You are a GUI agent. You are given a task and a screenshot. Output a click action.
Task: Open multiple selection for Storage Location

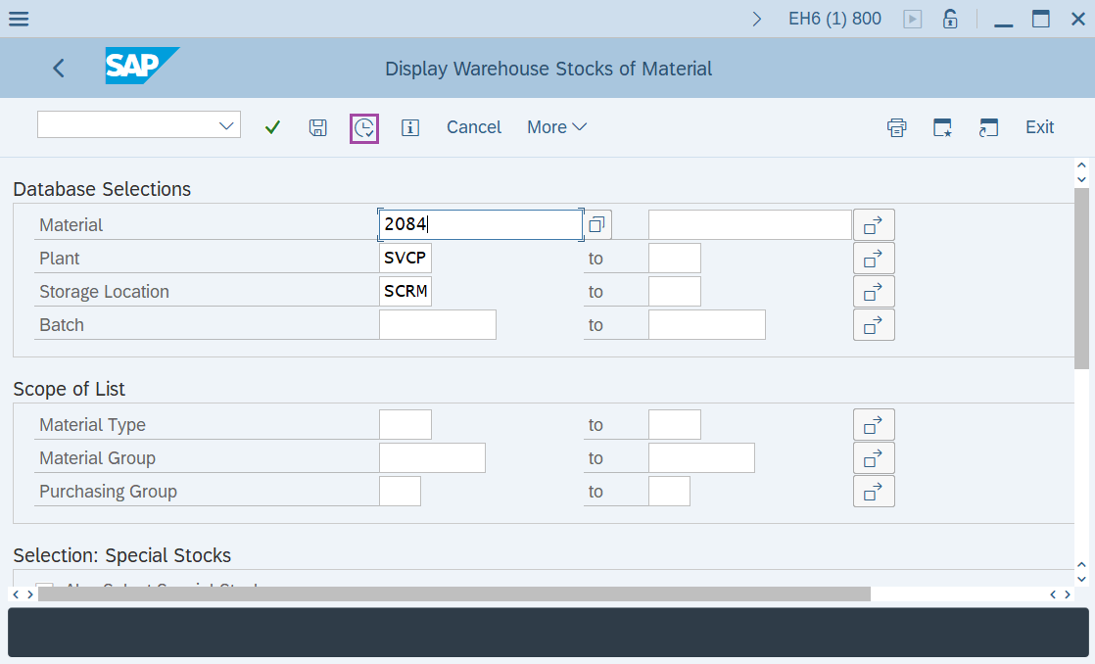pyautogui.click(x=874, y=291)
